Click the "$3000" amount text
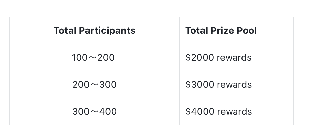 pos(200,85)
